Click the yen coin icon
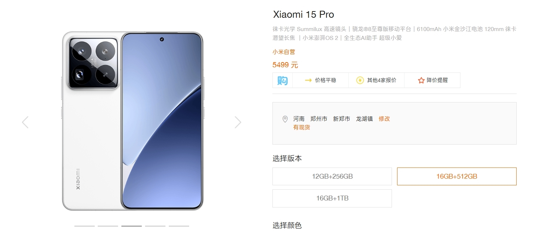This screenshot has height=233, width=540. pos(360,80)
